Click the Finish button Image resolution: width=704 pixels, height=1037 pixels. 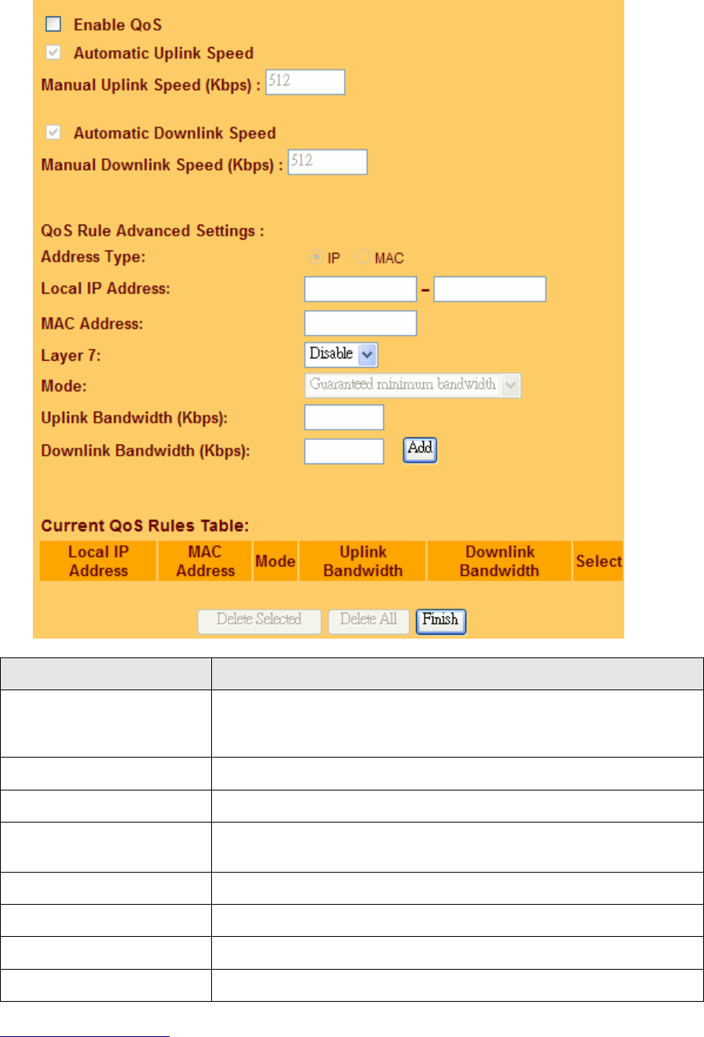click(x=441, y=621)
